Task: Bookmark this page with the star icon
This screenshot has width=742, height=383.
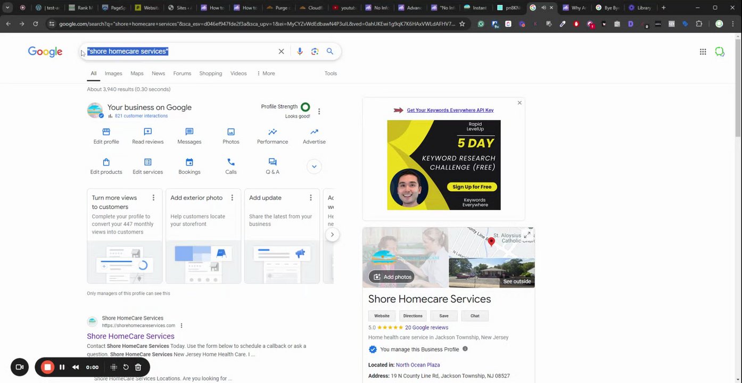Action: pyautogui.click(x=462, y=24)
